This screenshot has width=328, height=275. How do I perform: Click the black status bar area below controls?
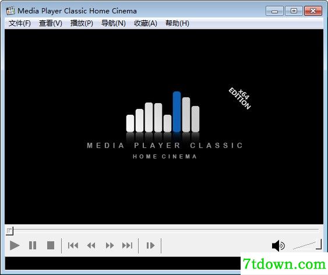[122, 263]
